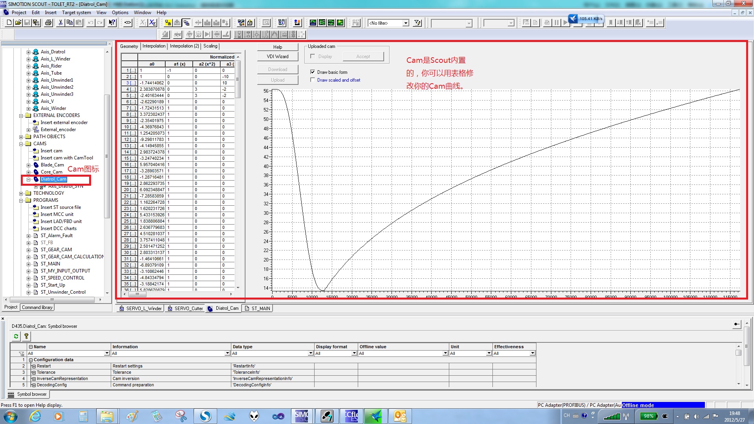The height and width of the screenshot is (424, 754).
Task: Click the Open project folder icon
Action: (x=18, y=23)
